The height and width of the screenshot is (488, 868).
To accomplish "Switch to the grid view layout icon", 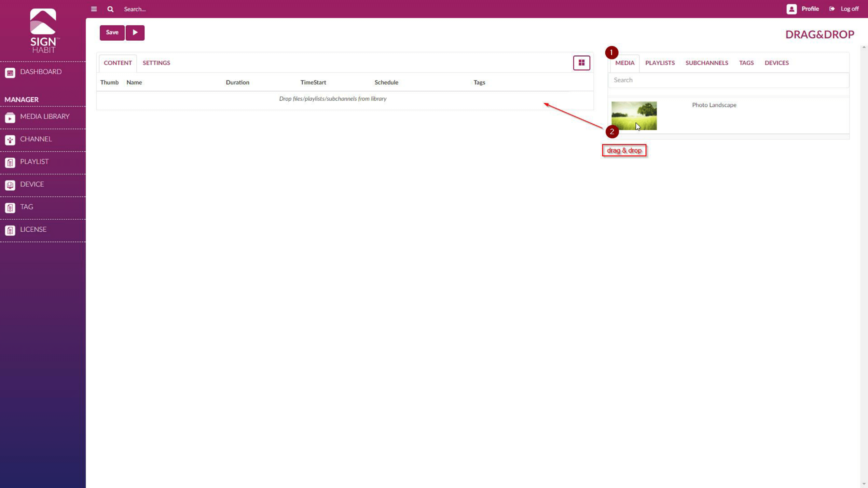I will coord(581,63).
